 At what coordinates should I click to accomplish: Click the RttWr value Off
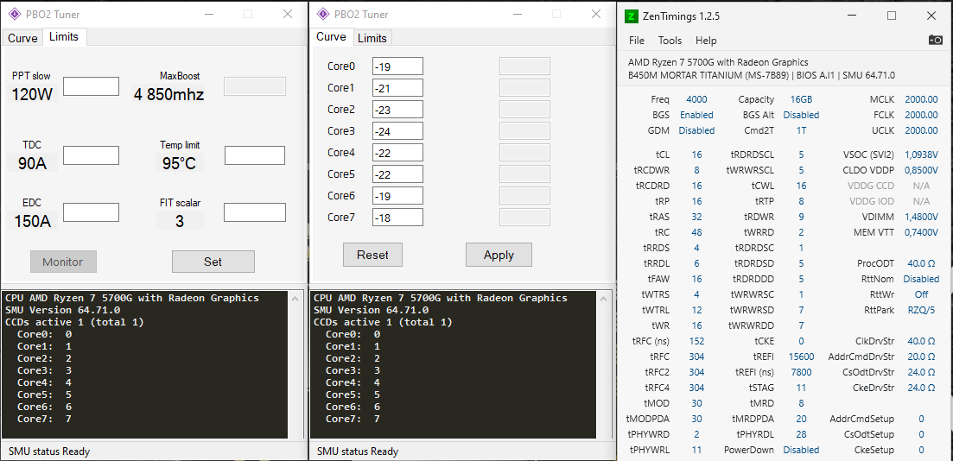click(x=921, y=294)
